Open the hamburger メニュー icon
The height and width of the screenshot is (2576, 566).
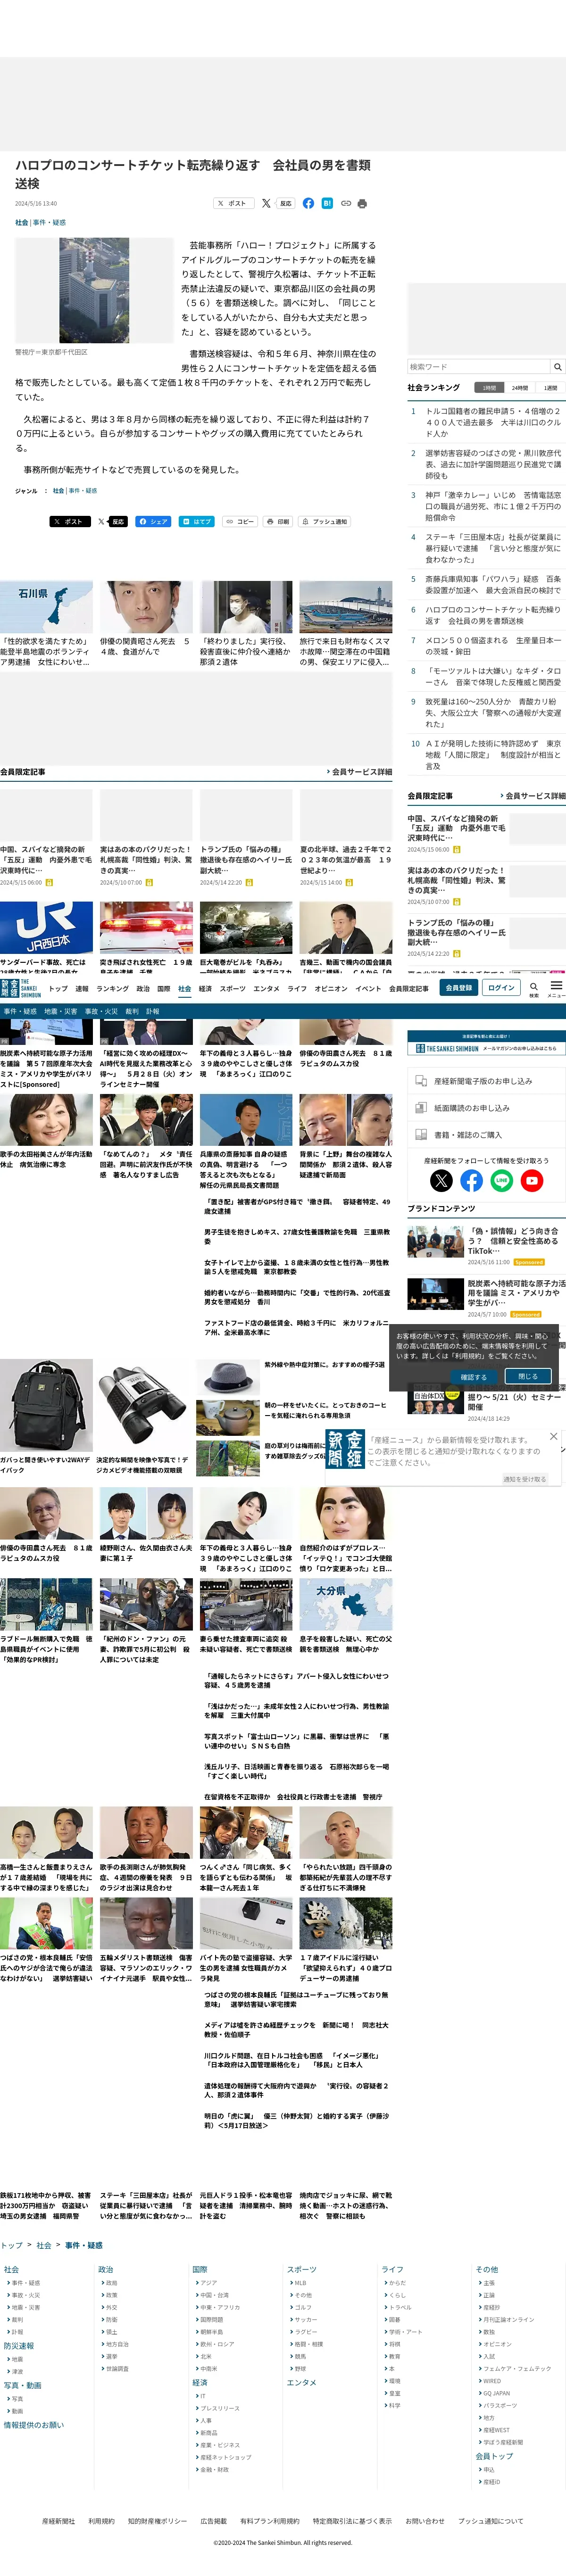point(556,988)
